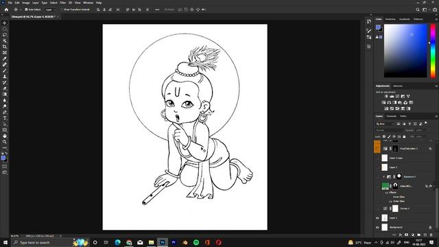
Task: Select the Hand tool
Action: pyautogui.click(x=5, y=136)
